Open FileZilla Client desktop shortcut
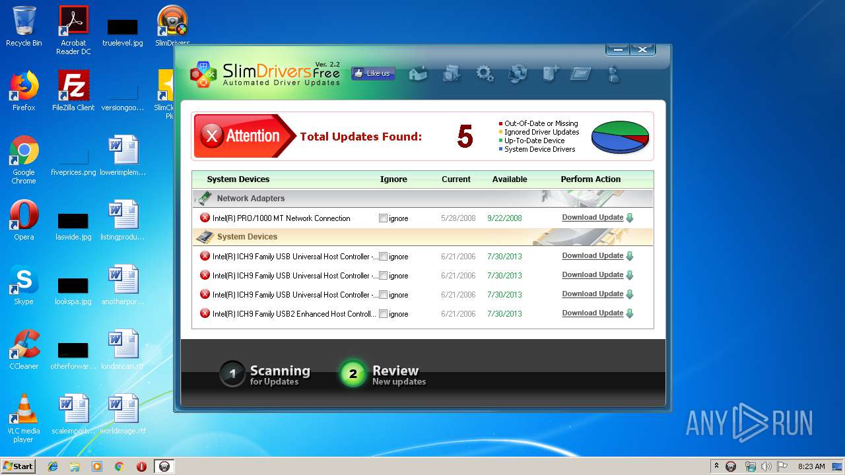This screenshot has height=475, width=845. 73,90
